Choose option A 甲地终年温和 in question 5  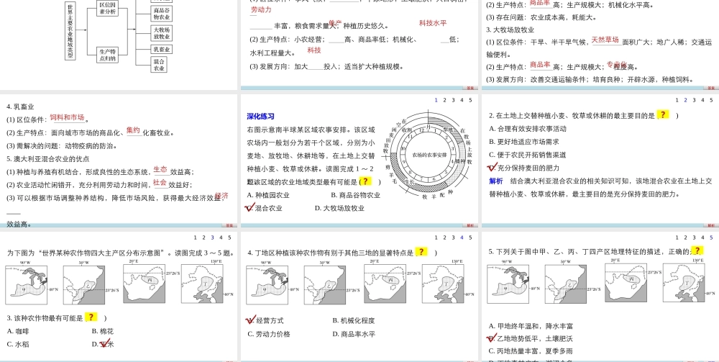tap(531, 326)
